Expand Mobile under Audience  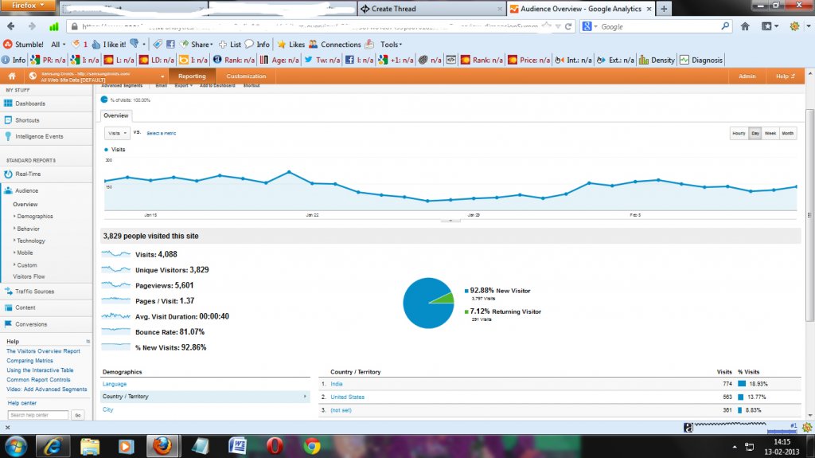tap(24, 252)
